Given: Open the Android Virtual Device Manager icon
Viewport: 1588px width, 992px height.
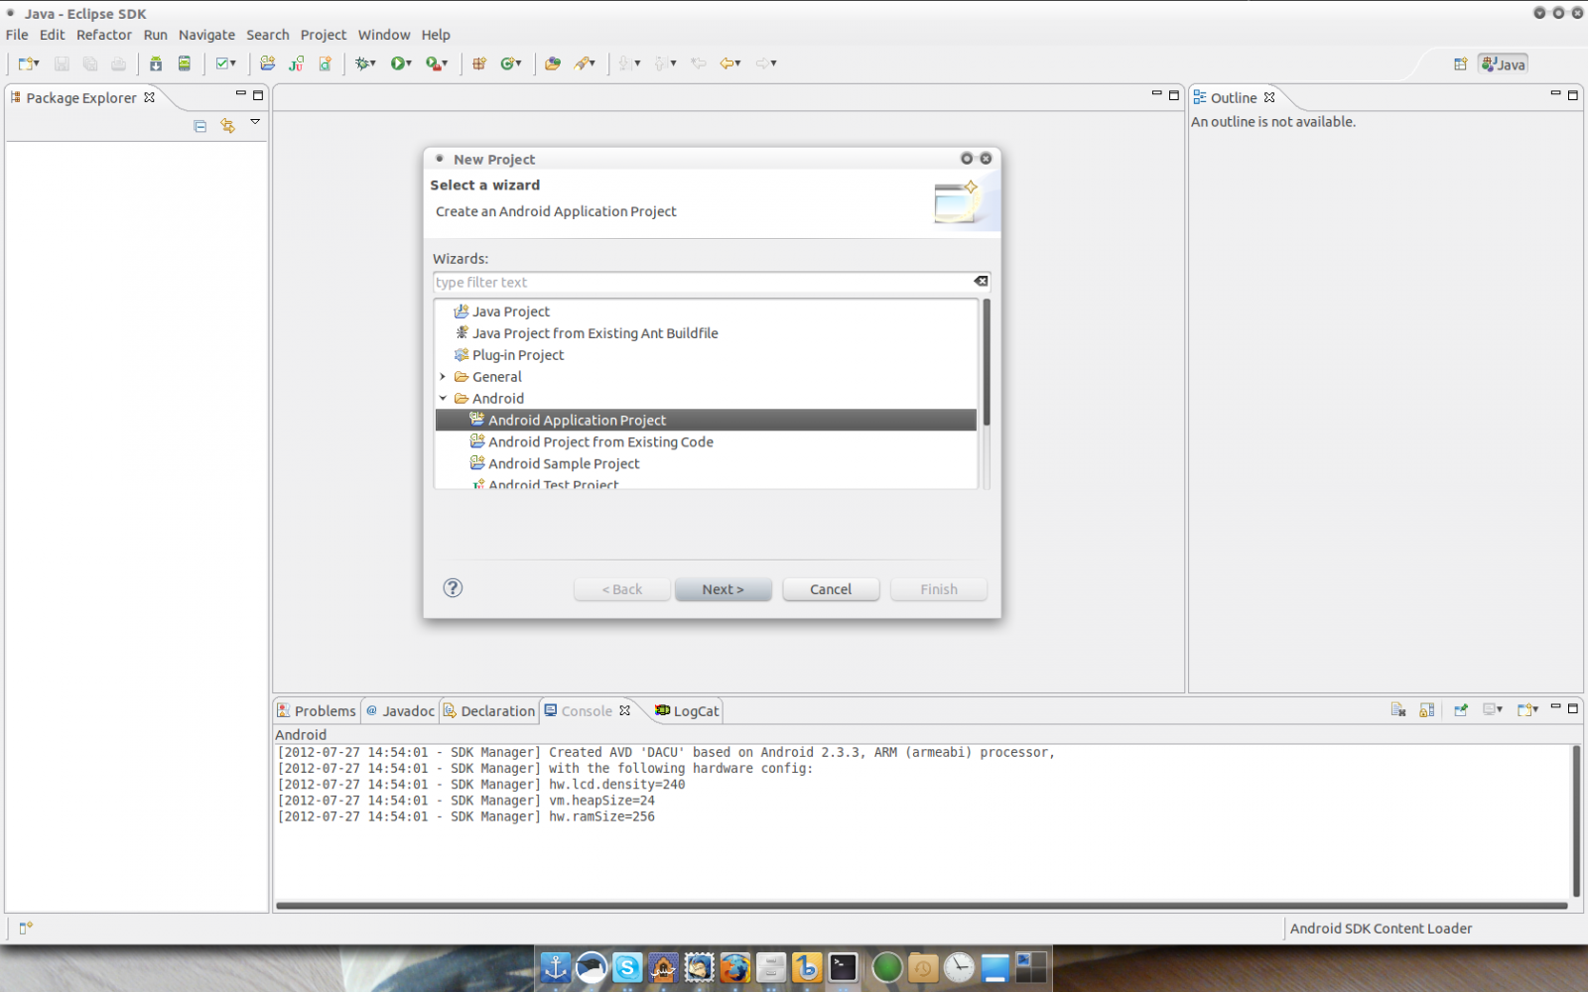Looking at the screenshot, I should point(184,63).
